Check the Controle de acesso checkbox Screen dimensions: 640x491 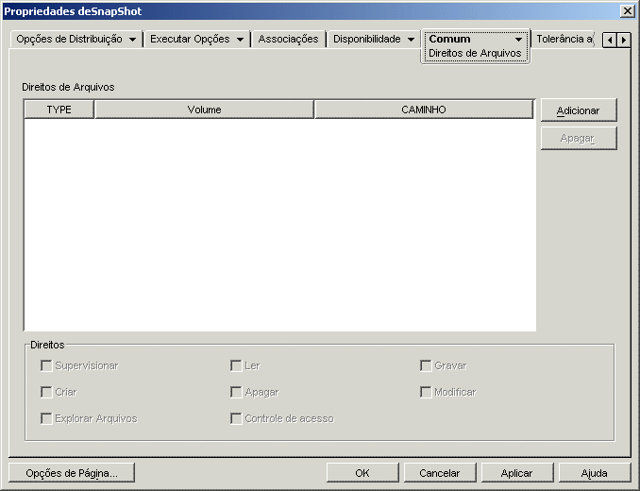click(x=236, y=418)
